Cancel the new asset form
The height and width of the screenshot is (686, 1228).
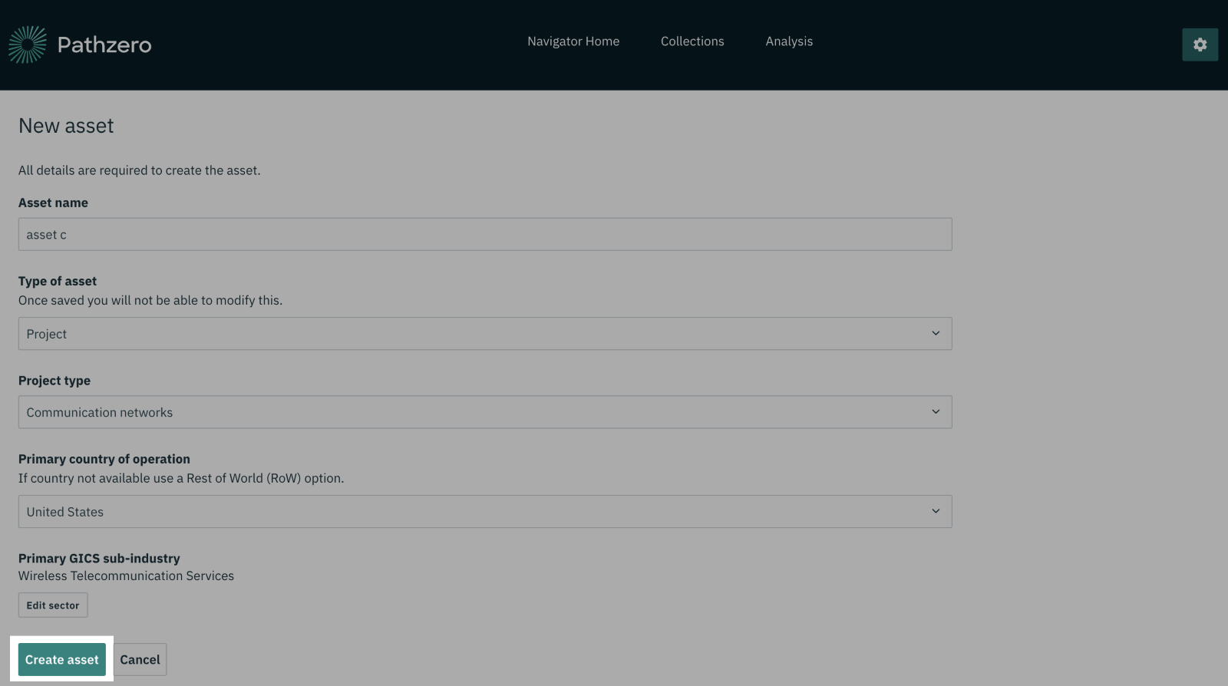[x=140, y=660]
